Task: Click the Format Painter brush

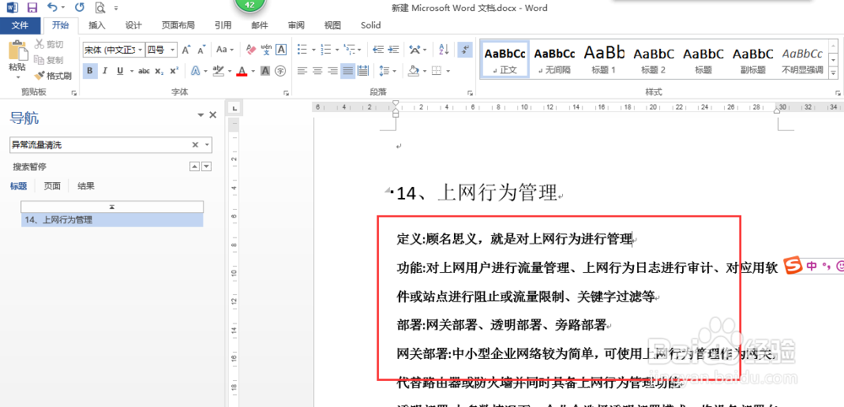Action: coord(52,76)
